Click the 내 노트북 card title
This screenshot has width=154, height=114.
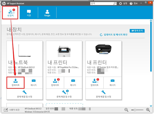pos(18,62)
